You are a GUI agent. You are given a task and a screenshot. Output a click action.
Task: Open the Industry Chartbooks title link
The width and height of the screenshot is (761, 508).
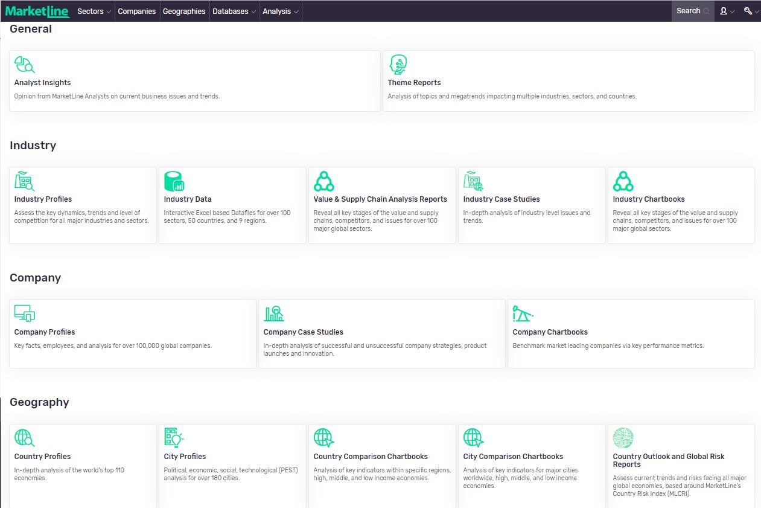[649, 199]
